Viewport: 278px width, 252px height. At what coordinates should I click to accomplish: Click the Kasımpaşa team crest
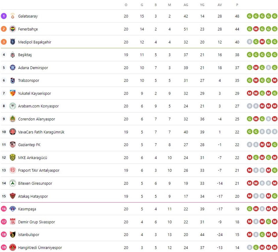point(12,209)
